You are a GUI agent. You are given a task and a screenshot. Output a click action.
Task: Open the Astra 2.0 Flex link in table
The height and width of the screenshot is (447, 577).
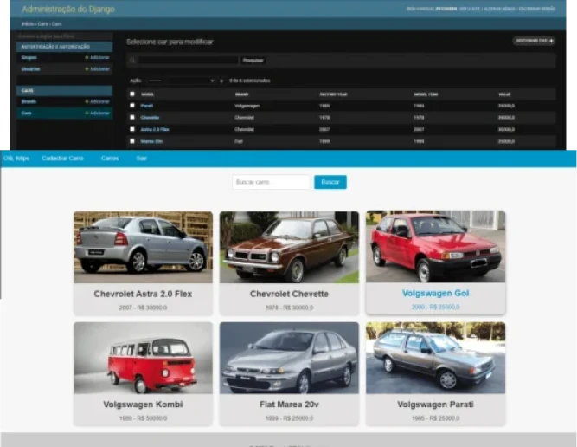click(x=155, y=129)
